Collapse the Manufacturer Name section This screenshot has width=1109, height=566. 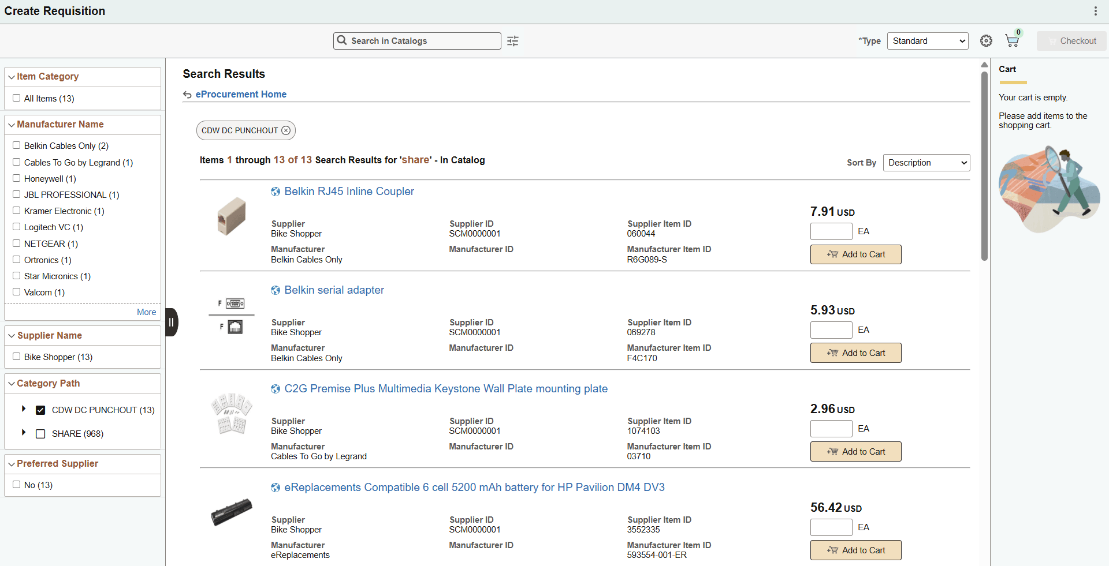[11, 124]
